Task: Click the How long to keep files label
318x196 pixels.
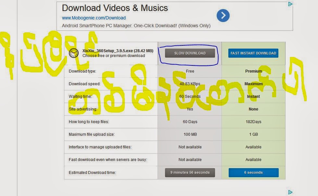Action: click(x=89, y=122)
